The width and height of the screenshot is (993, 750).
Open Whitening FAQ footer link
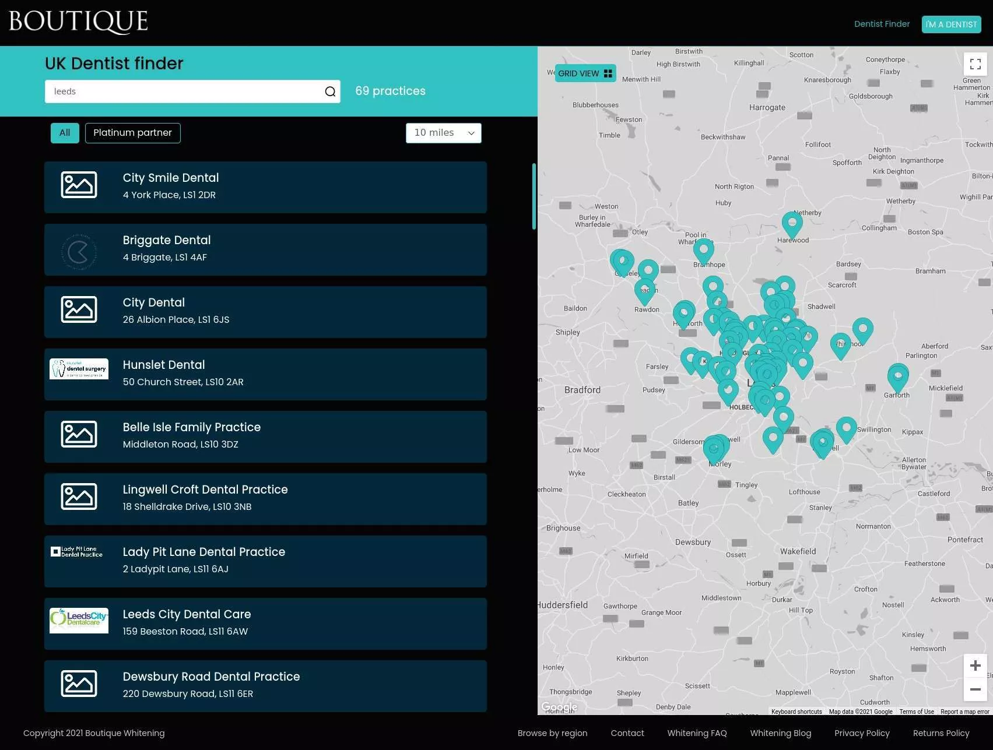click(697, 733)
